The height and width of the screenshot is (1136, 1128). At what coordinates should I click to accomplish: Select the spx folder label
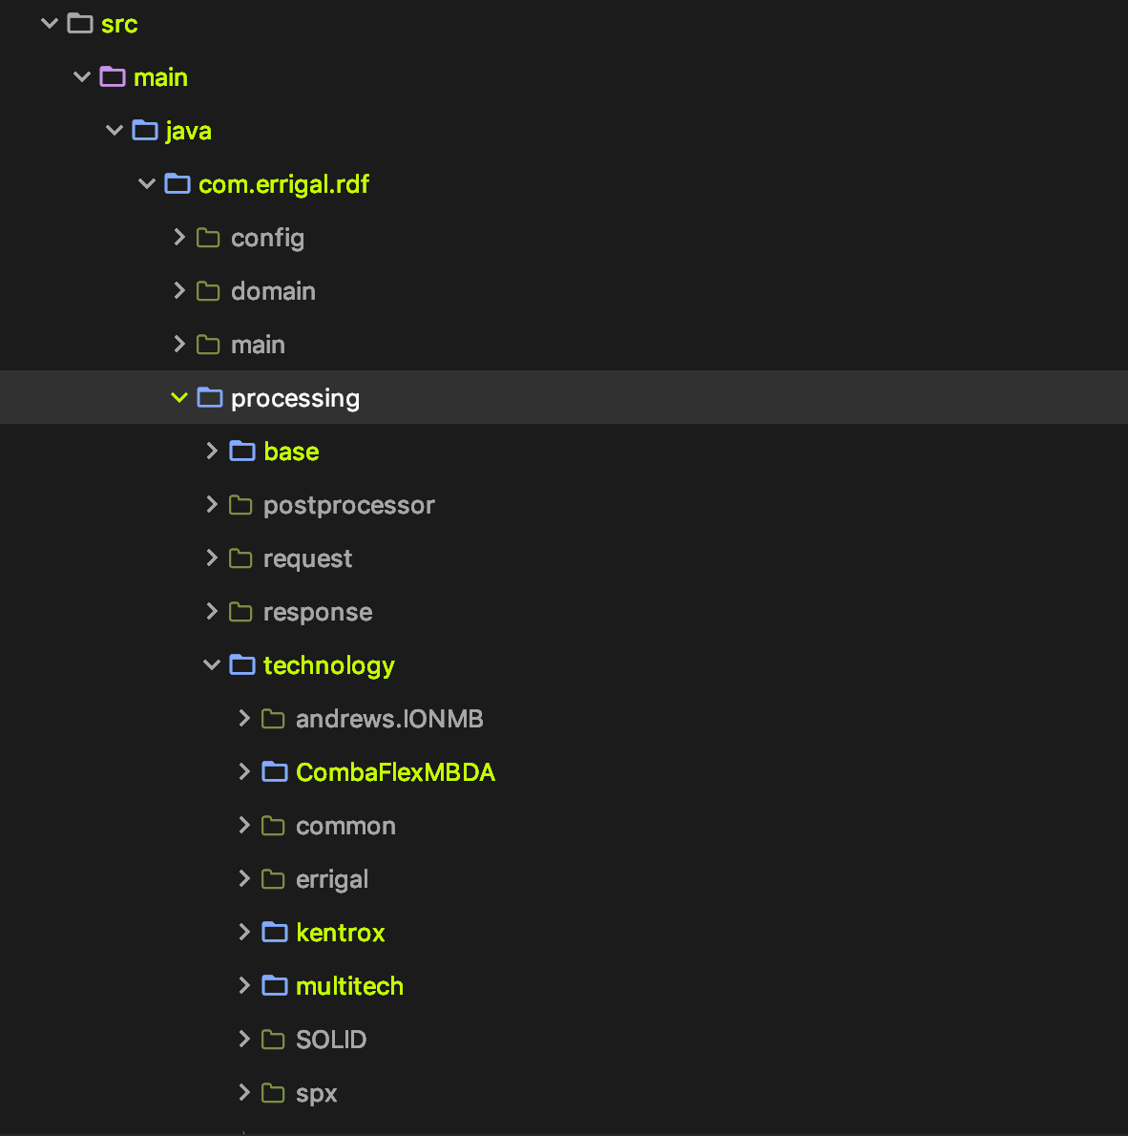316,1093
